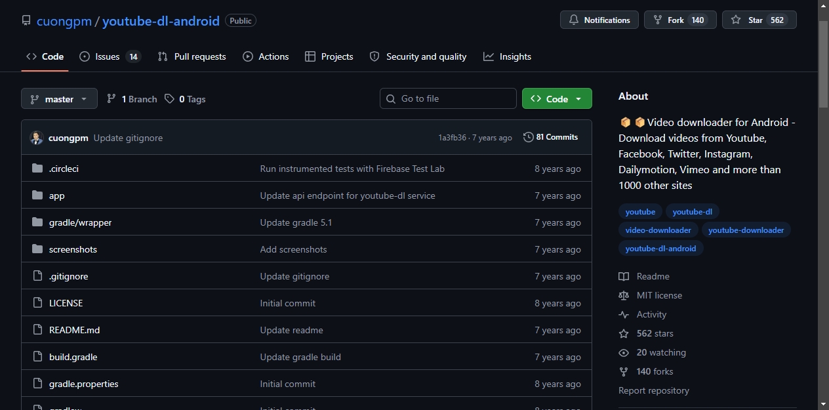Open the Issues tab
This screenshot has height=410, width=829.
pos(110,56)
